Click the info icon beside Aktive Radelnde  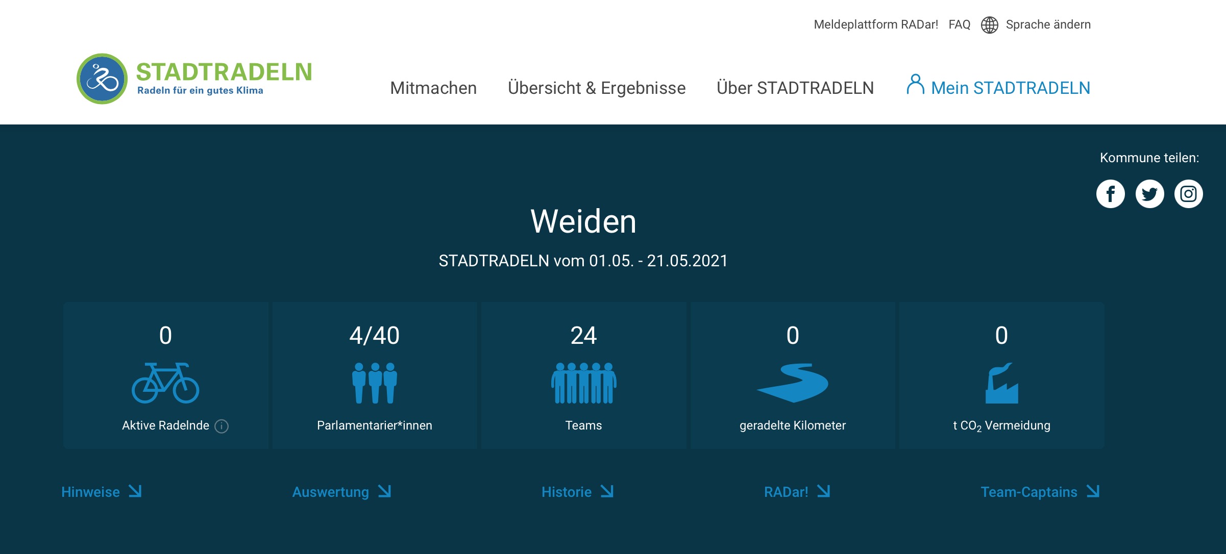point(222,426)
